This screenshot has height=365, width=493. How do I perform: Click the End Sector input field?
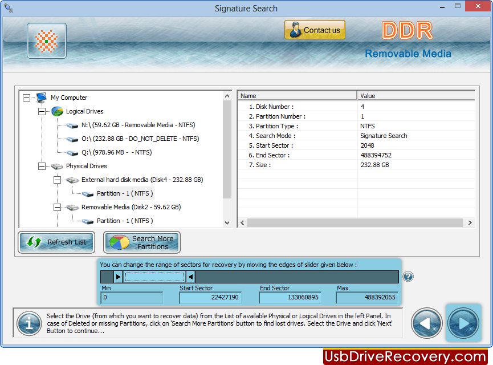tap(290, 298)
